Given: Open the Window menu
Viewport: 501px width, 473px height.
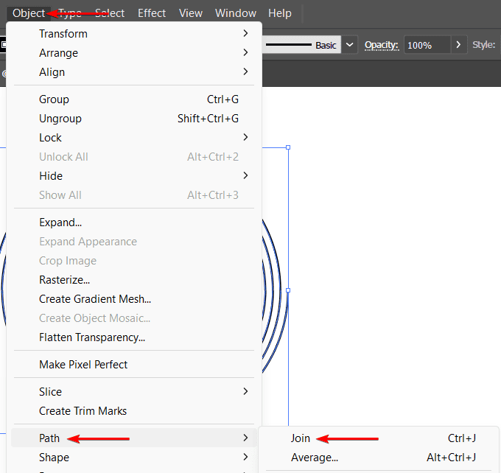Looking at the screenshot, I should point(236,13).
